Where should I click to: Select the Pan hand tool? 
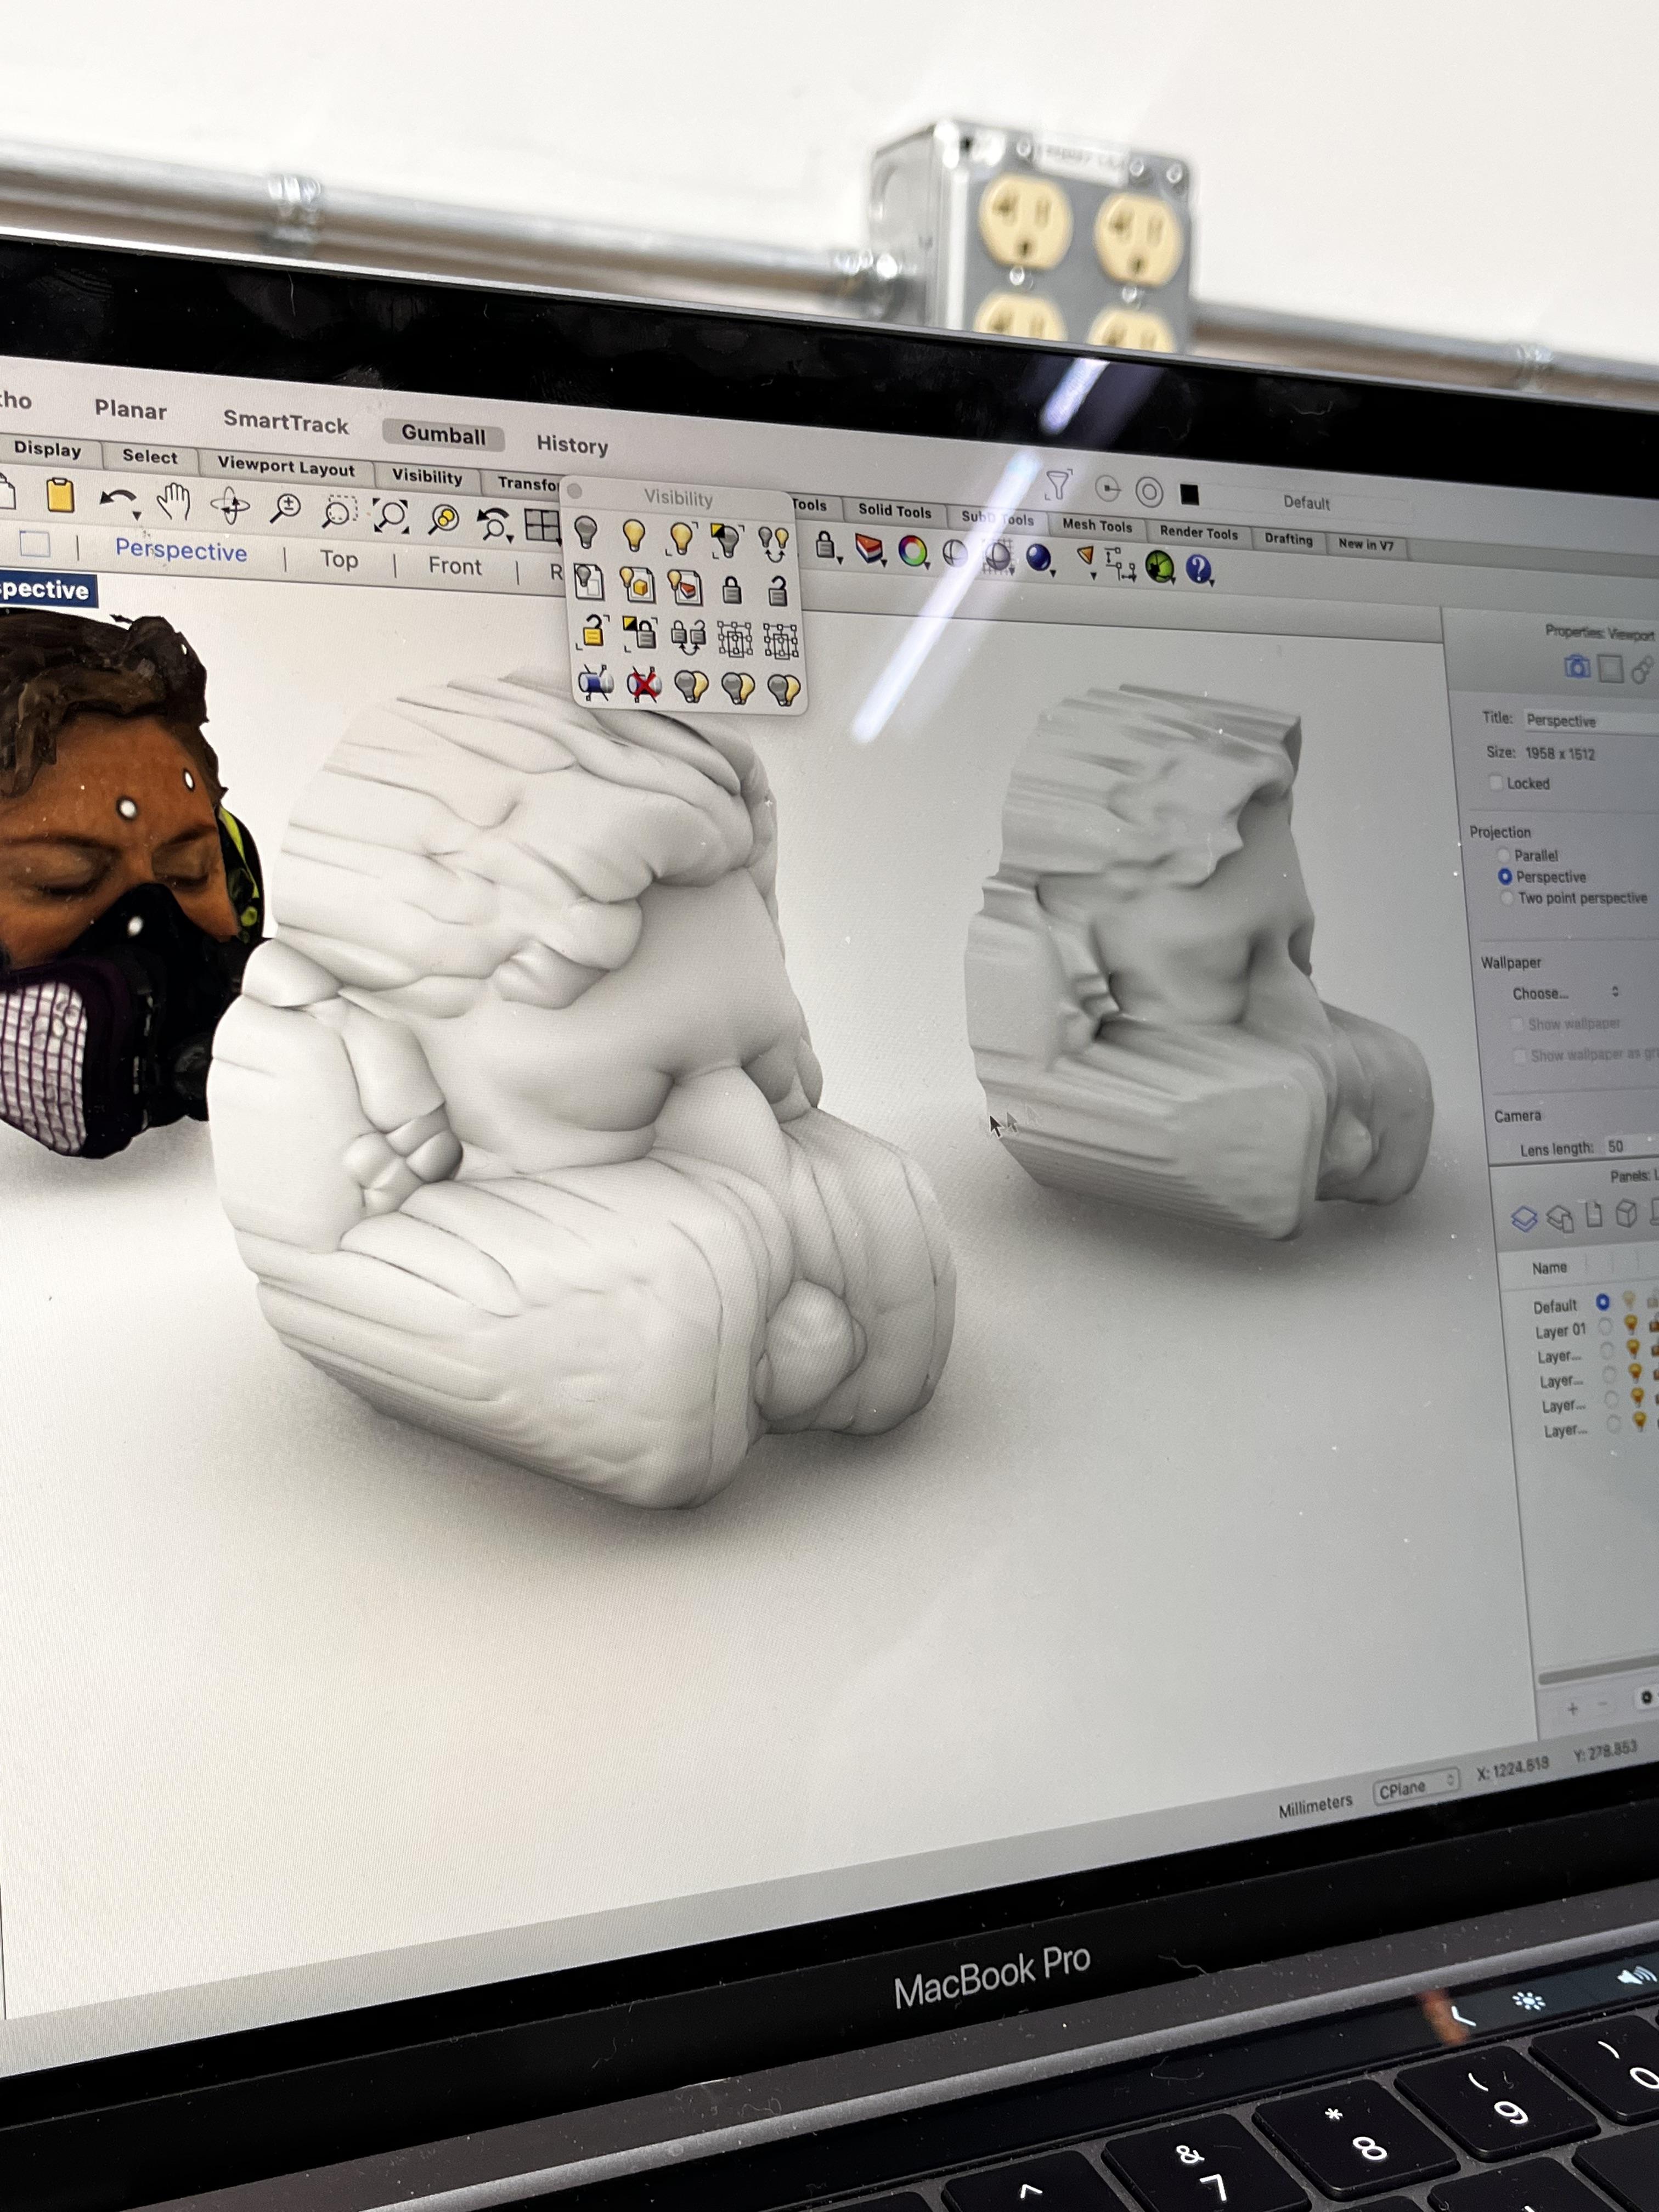(174, 501)
